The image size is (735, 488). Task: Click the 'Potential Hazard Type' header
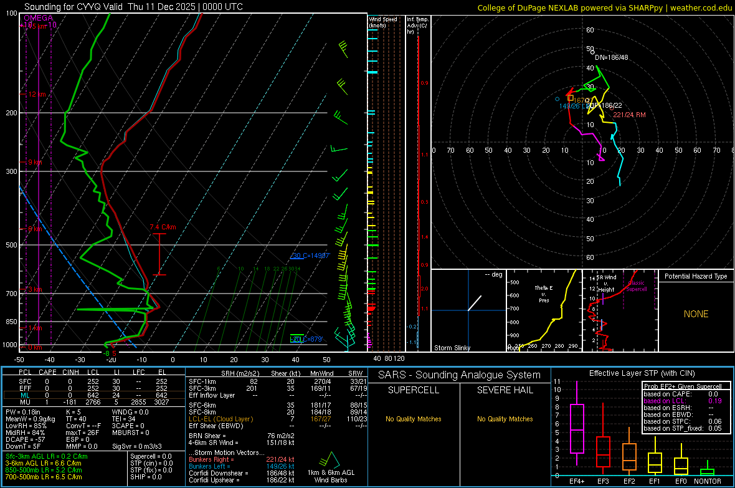click(696, 276)
